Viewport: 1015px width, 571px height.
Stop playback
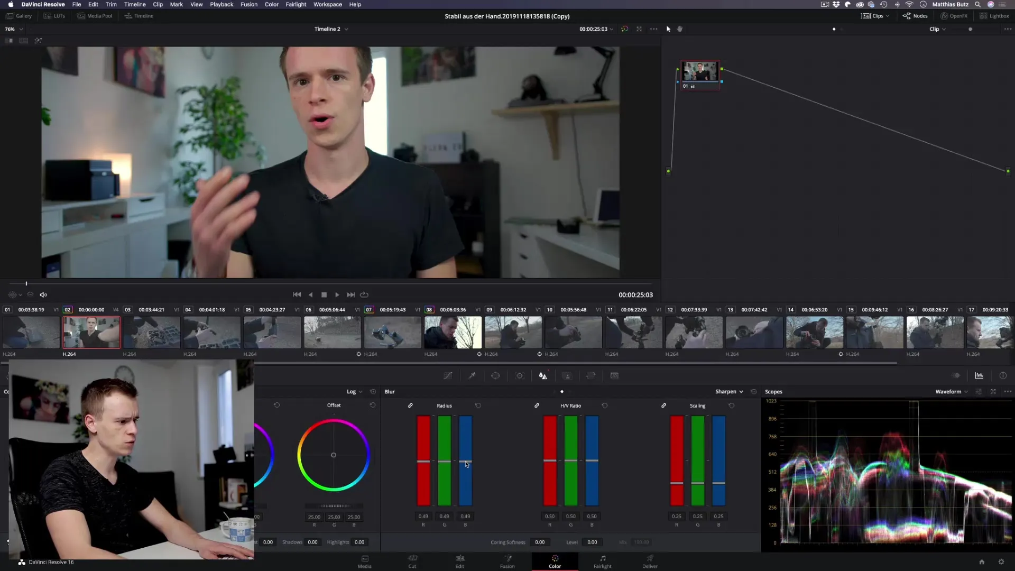coord(324,295)
